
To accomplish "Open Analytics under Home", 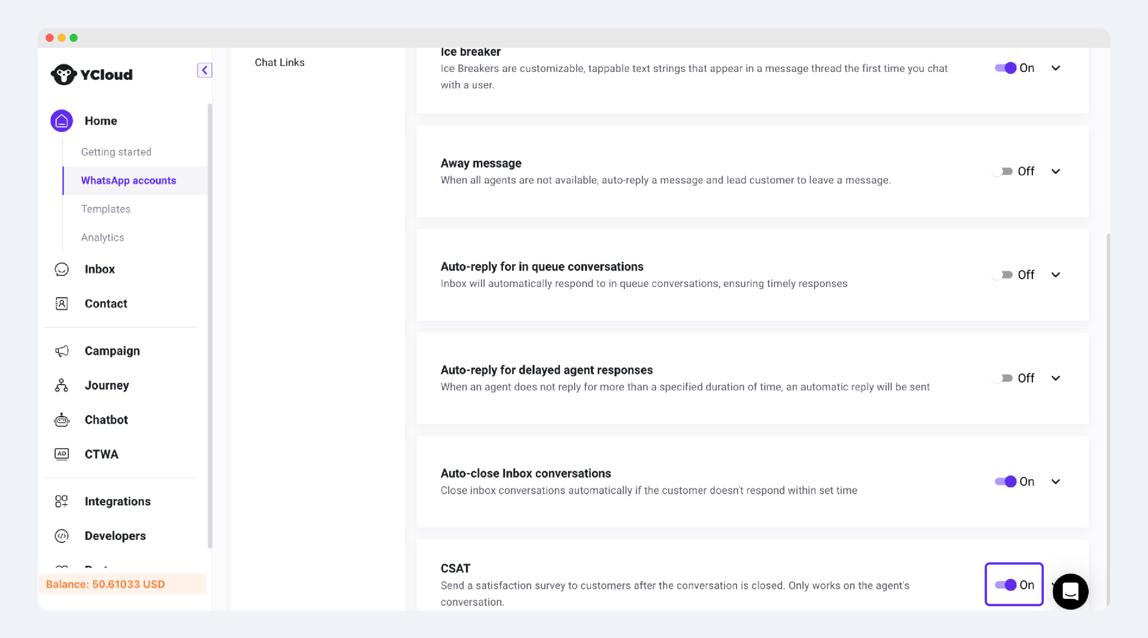I will pyautogui.click(x=103, y=237).
